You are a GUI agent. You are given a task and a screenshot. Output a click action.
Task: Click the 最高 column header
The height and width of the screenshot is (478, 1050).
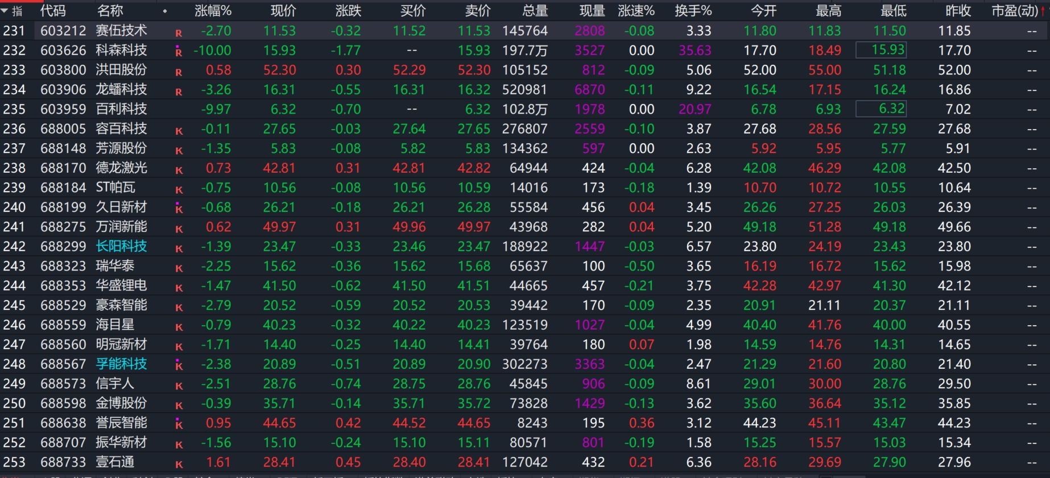click(x=828, y=11)
